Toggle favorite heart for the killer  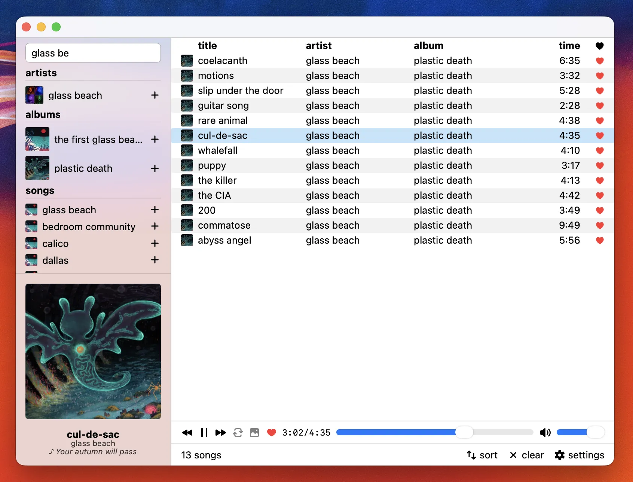tap(600, 180)
